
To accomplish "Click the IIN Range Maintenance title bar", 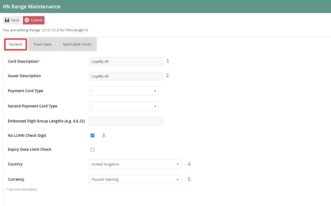I will click(32, 6).
